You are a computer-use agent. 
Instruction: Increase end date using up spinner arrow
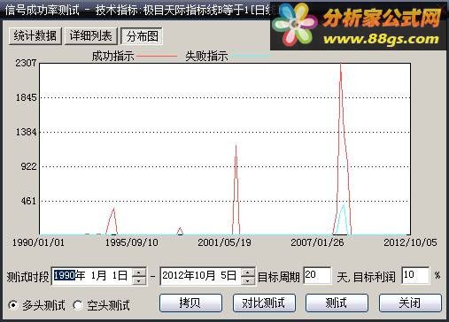tap(248, 272)
